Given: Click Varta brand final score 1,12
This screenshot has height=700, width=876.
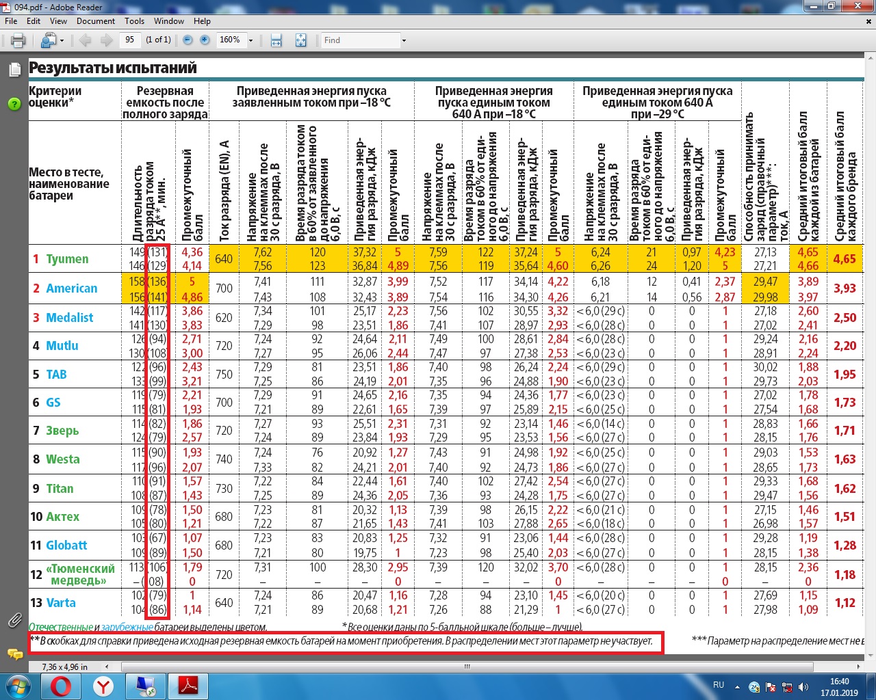Looking at the screenshot, I should (845, 603).
